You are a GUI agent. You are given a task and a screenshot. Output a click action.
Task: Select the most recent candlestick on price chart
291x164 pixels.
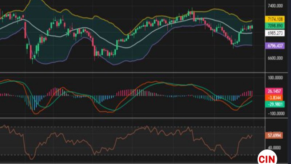(252, 27)
